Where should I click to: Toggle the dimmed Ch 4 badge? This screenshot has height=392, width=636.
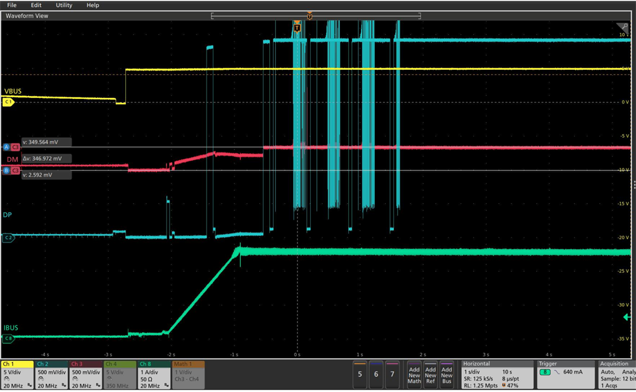coord(119,374)
